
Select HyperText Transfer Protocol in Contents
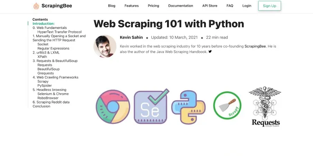click(59, 32)
